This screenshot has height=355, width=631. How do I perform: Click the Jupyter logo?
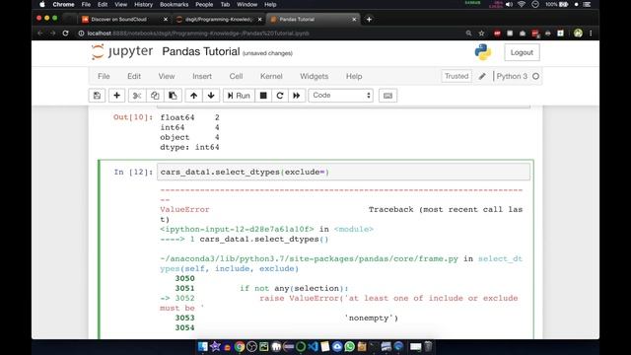pyautogui.click(x=122, y=52)
